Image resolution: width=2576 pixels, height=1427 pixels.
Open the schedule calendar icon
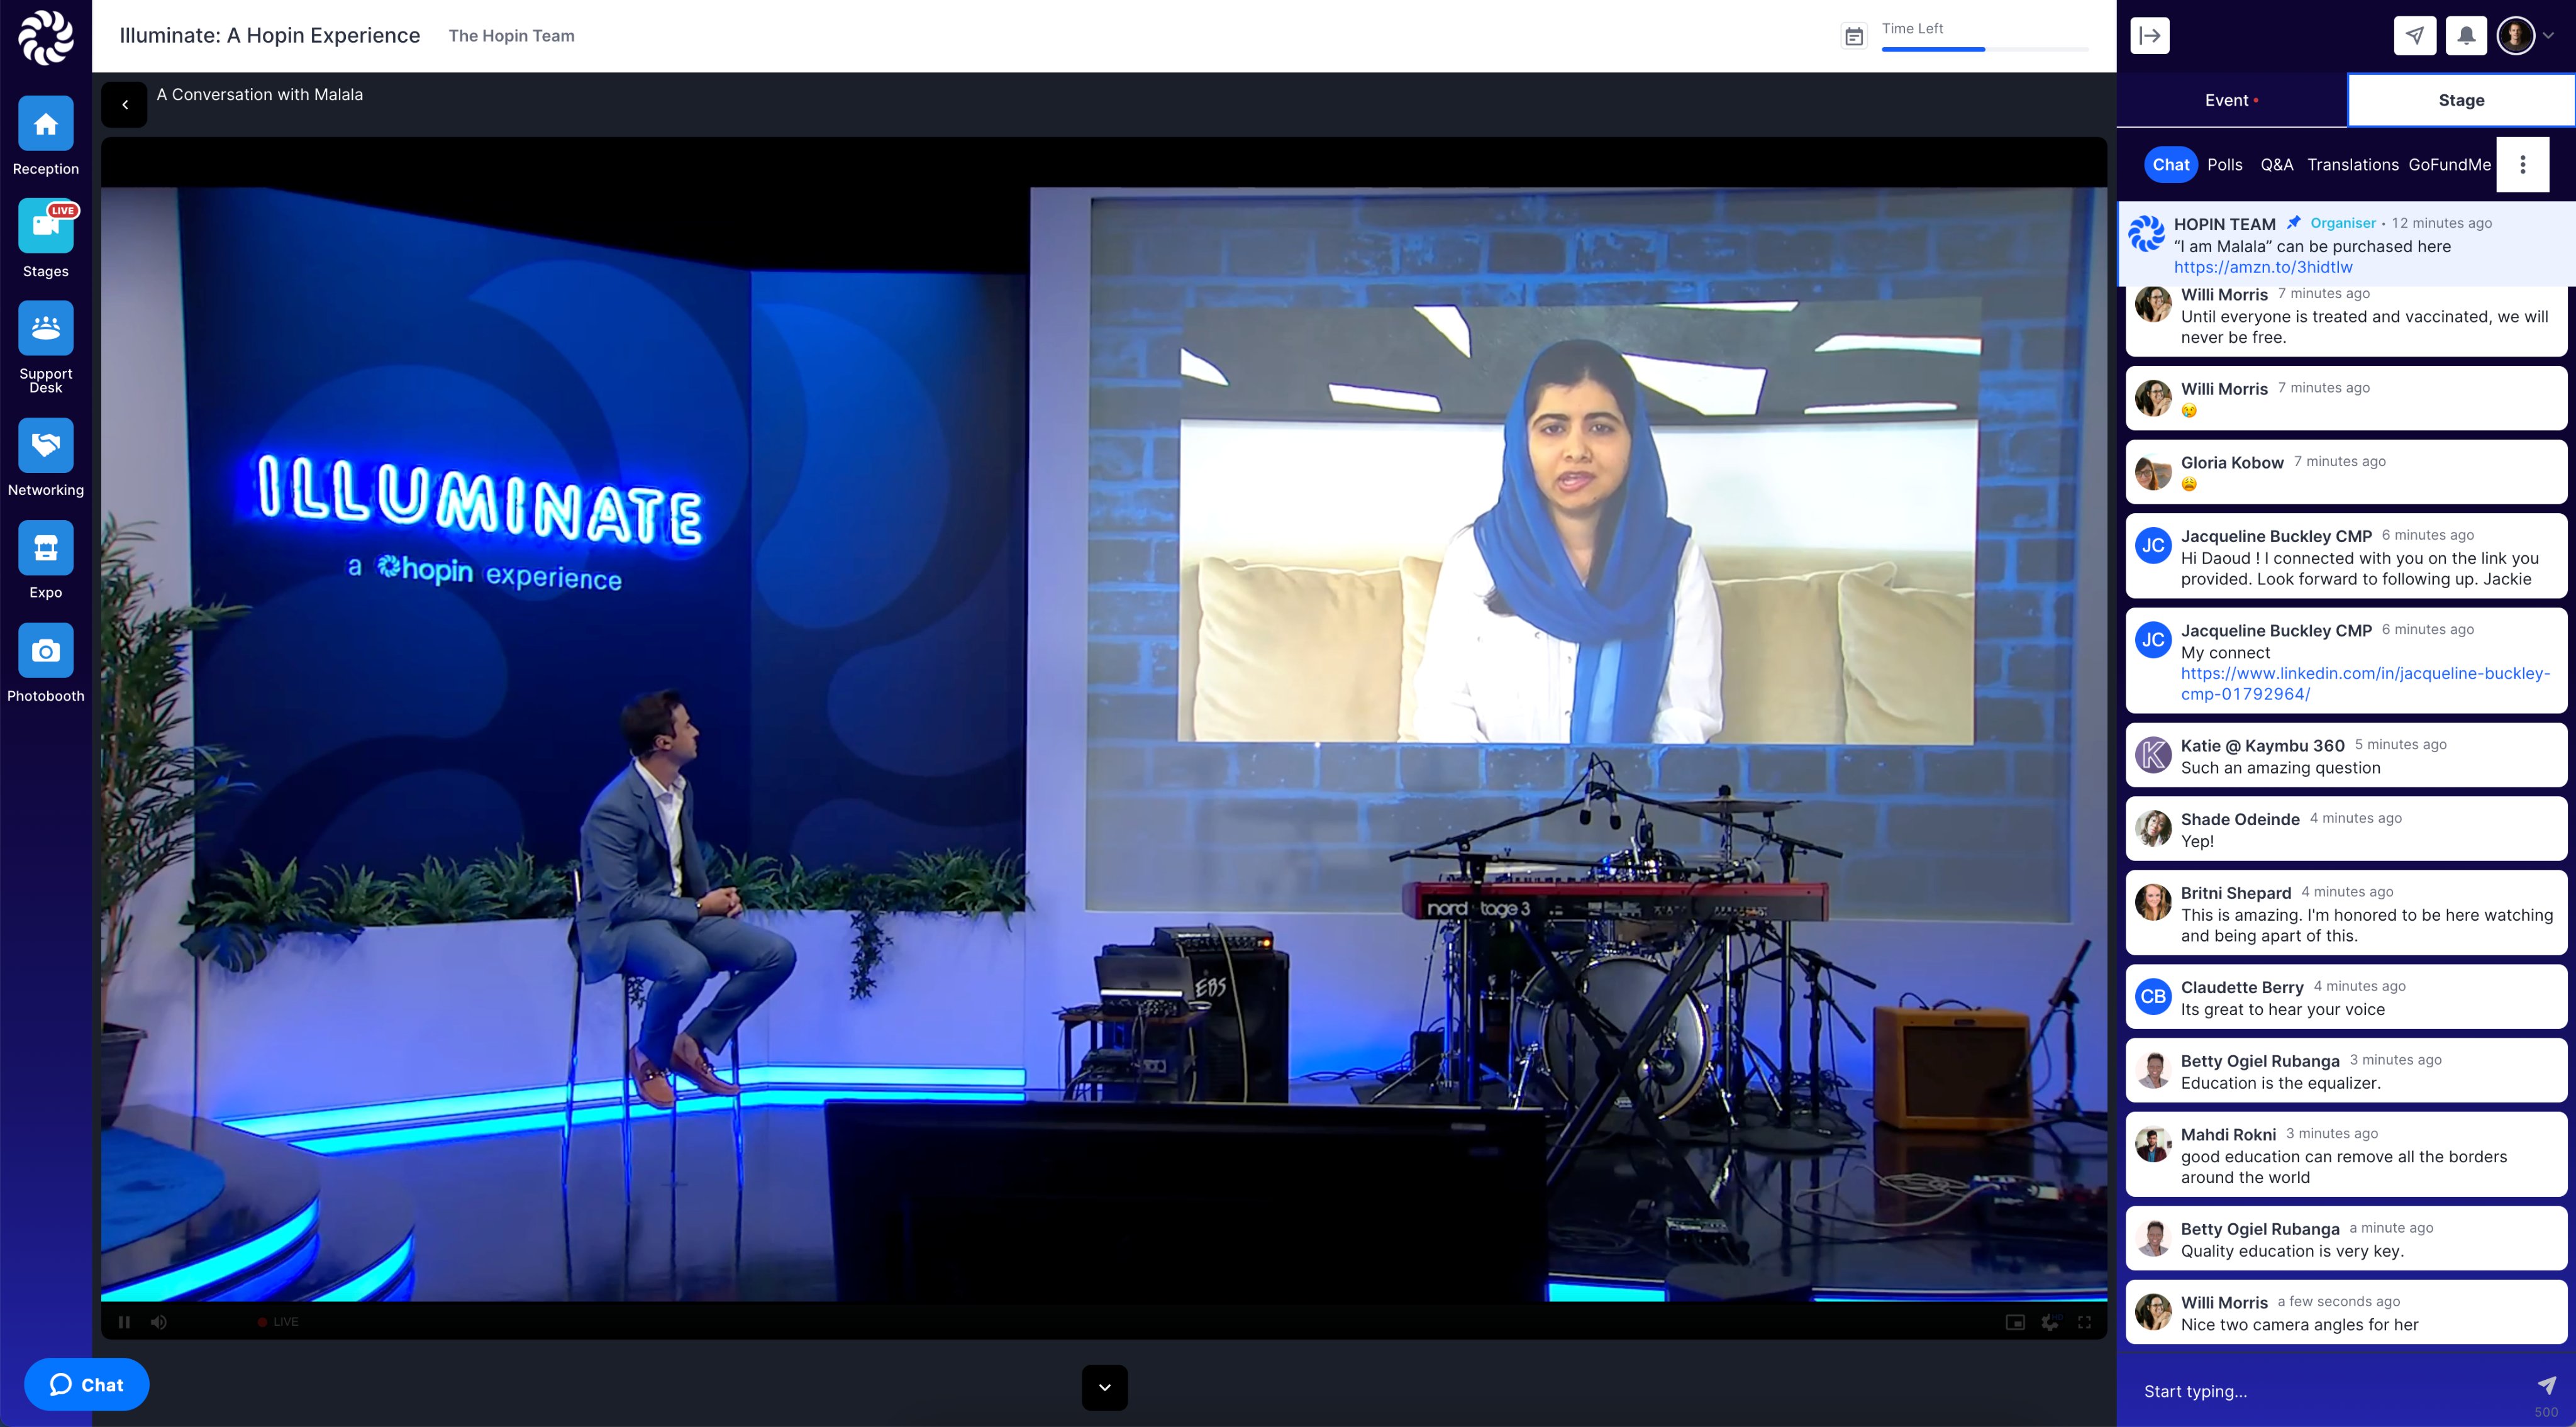1853,37
